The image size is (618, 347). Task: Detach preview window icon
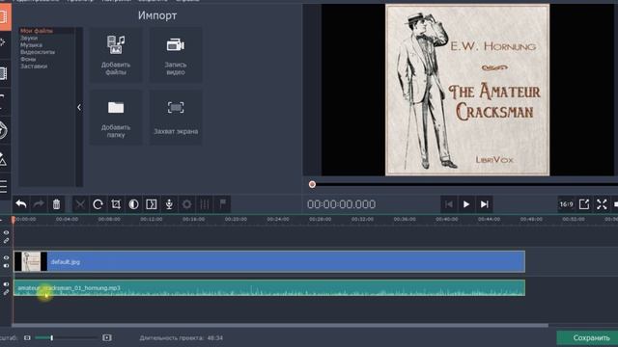(x=584, y=204)
